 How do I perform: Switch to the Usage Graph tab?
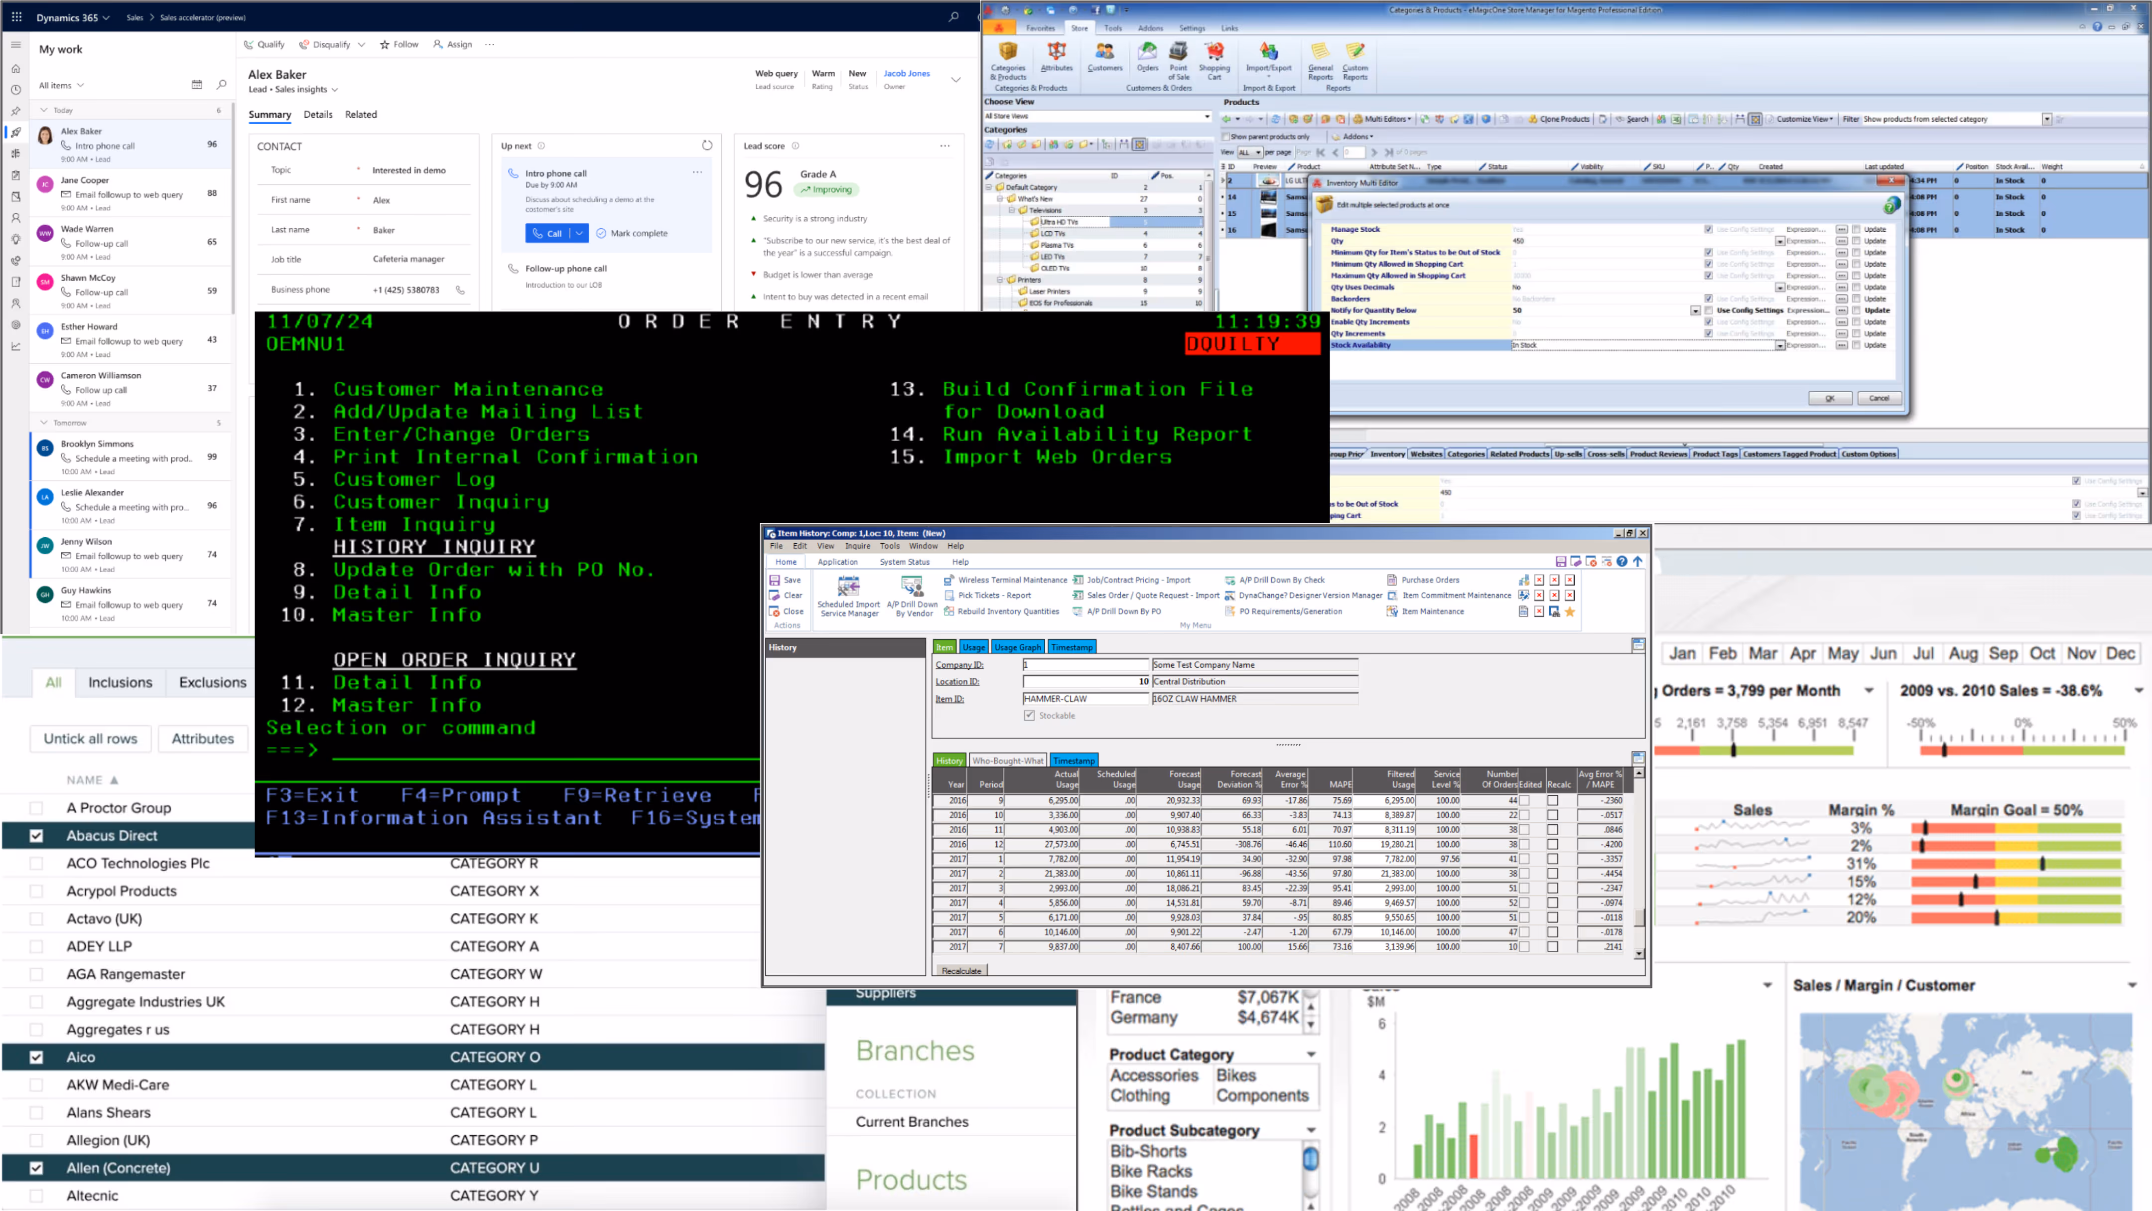coord(1018,647)
